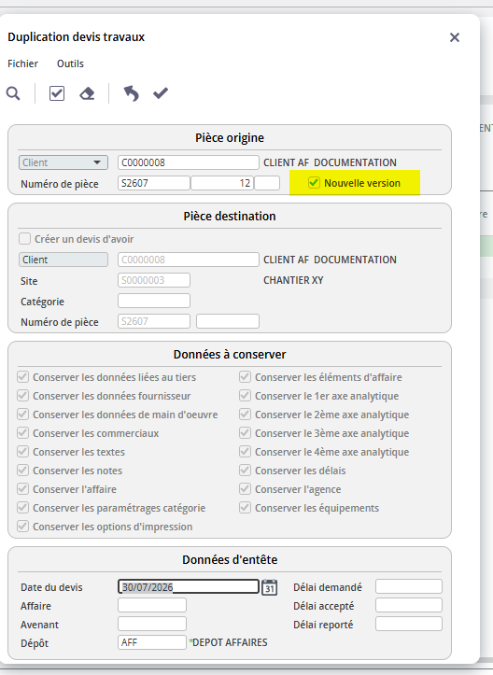Viewport: 493px width, 675px height.
Task: Toggle Conserver les délais checkbox
Action: (x=245, y=471)
